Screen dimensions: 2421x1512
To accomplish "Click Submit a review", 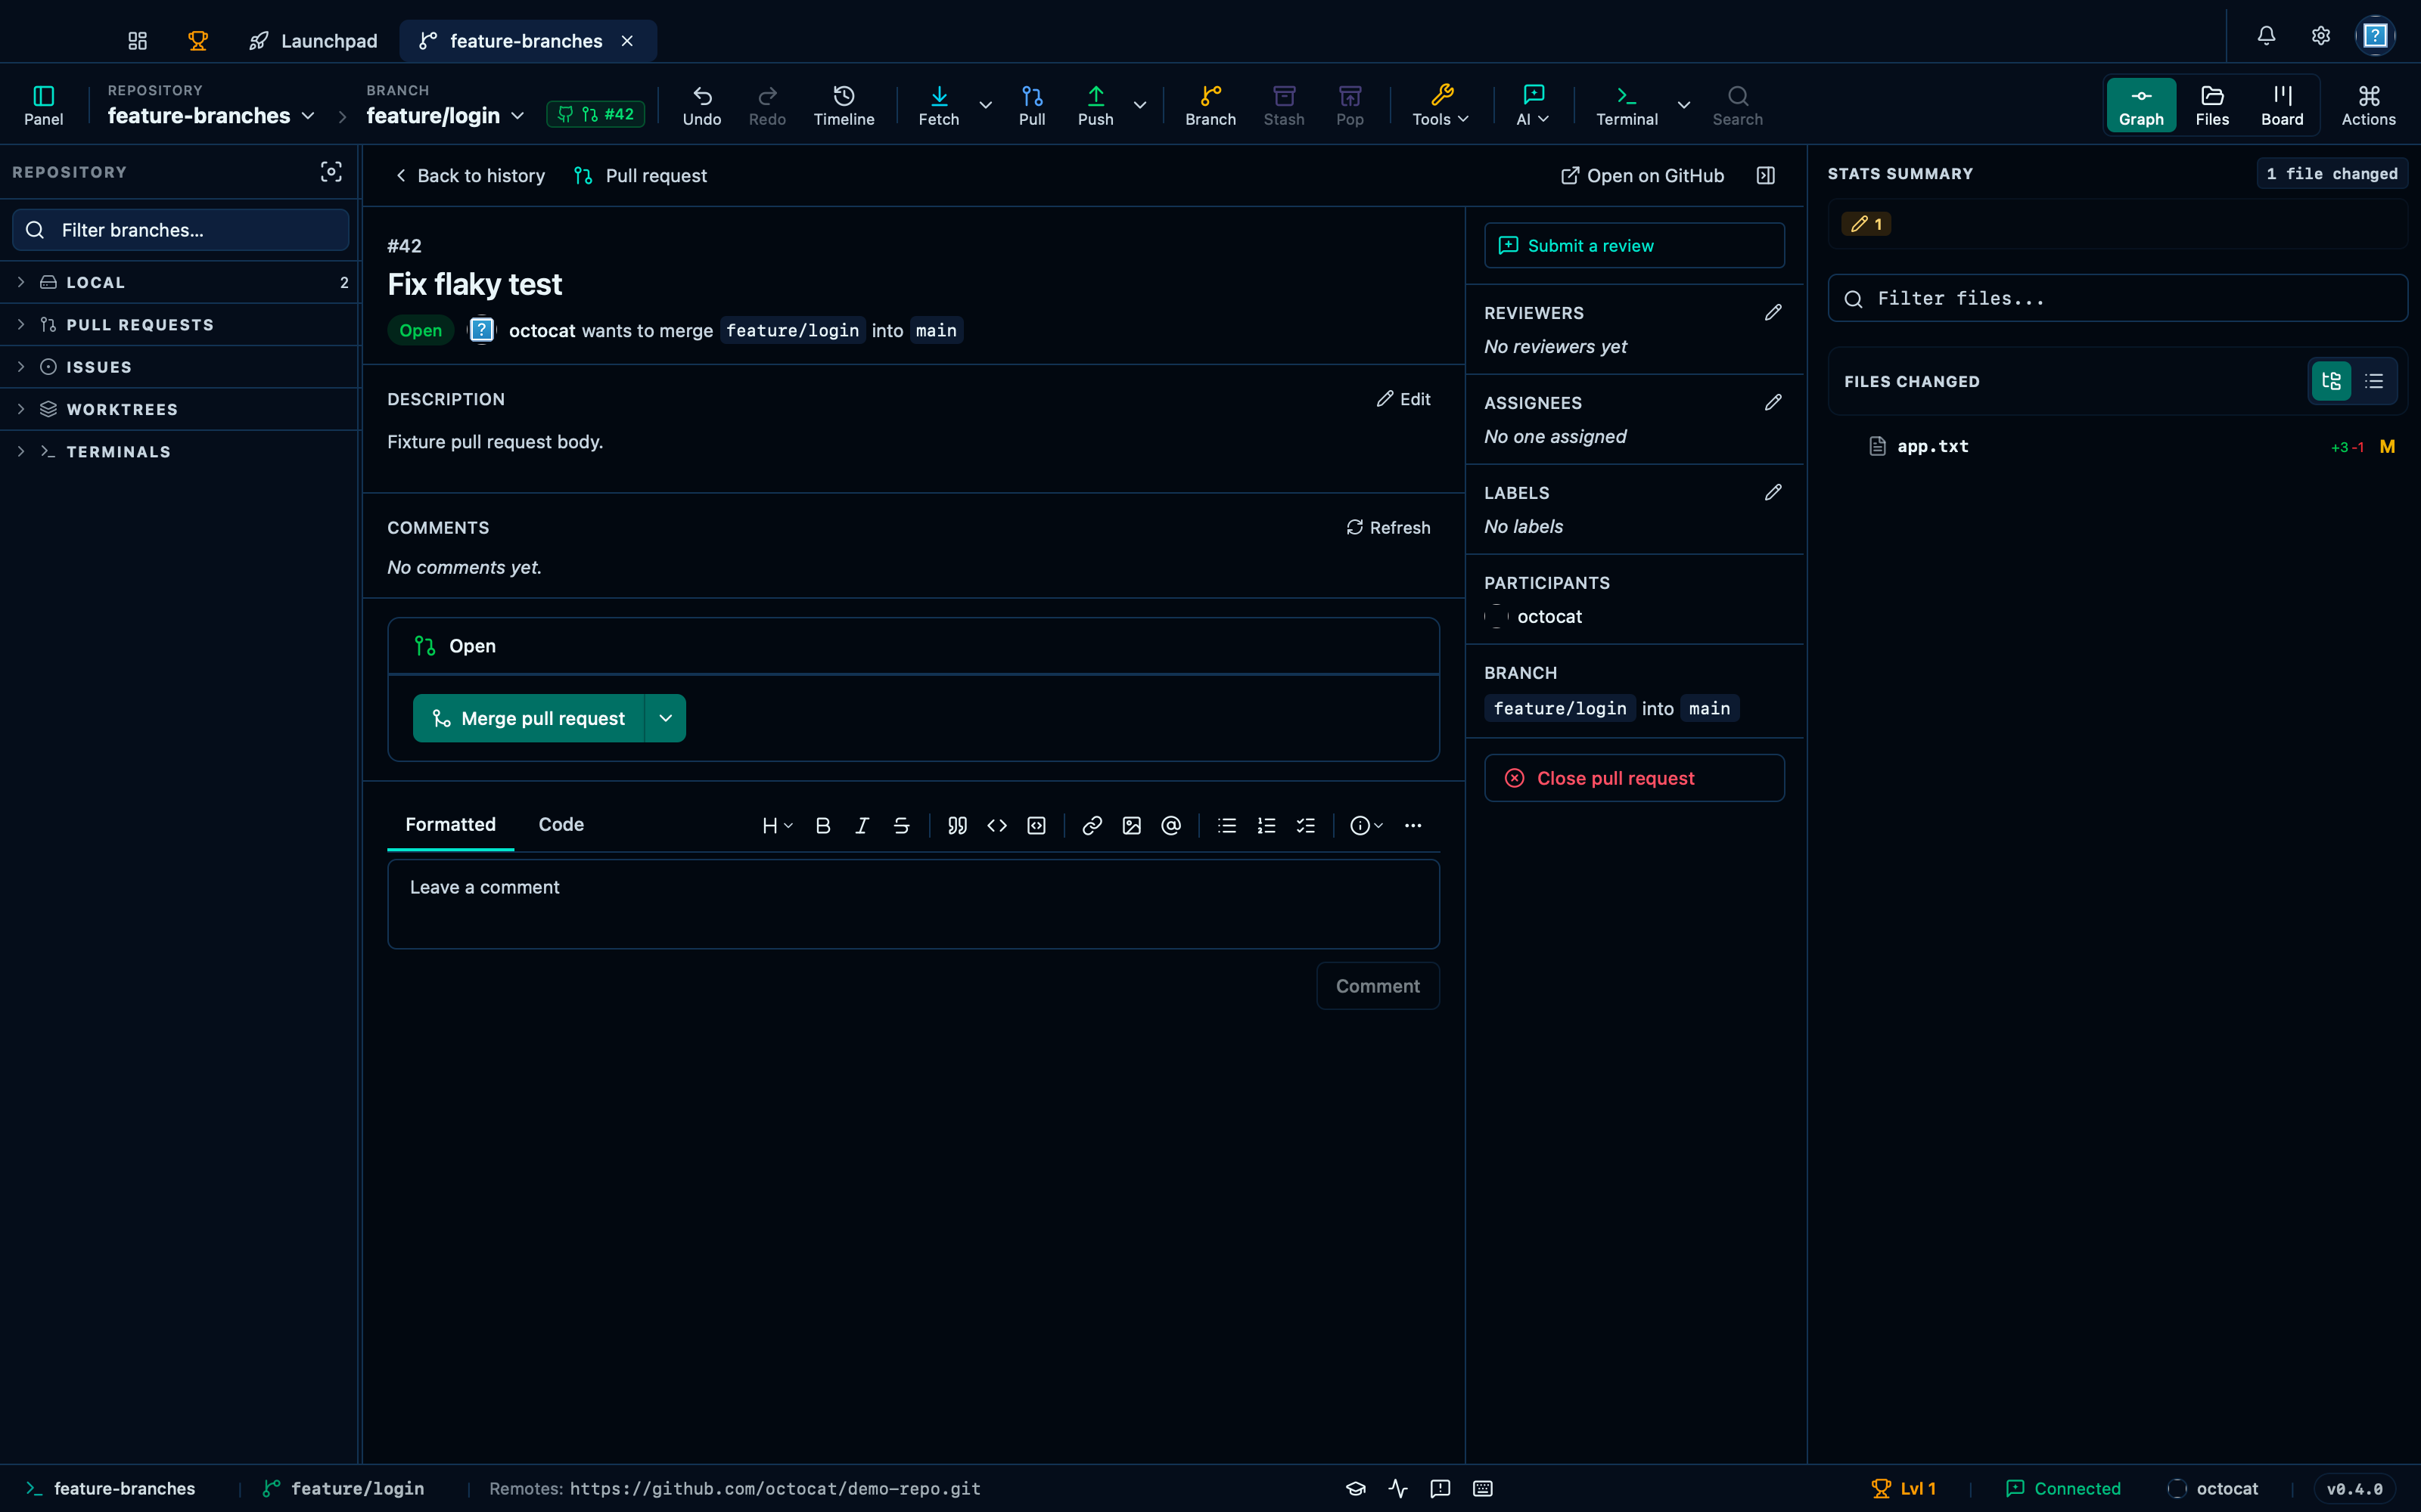I will coord(1633,245).
